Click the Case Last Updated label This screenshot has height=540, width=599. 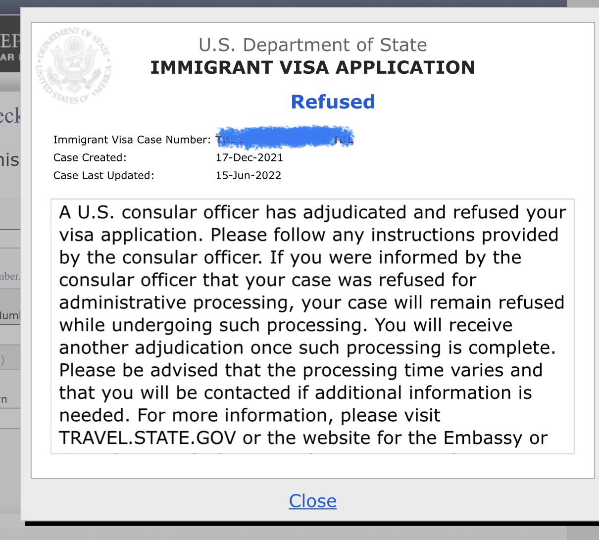103,176
